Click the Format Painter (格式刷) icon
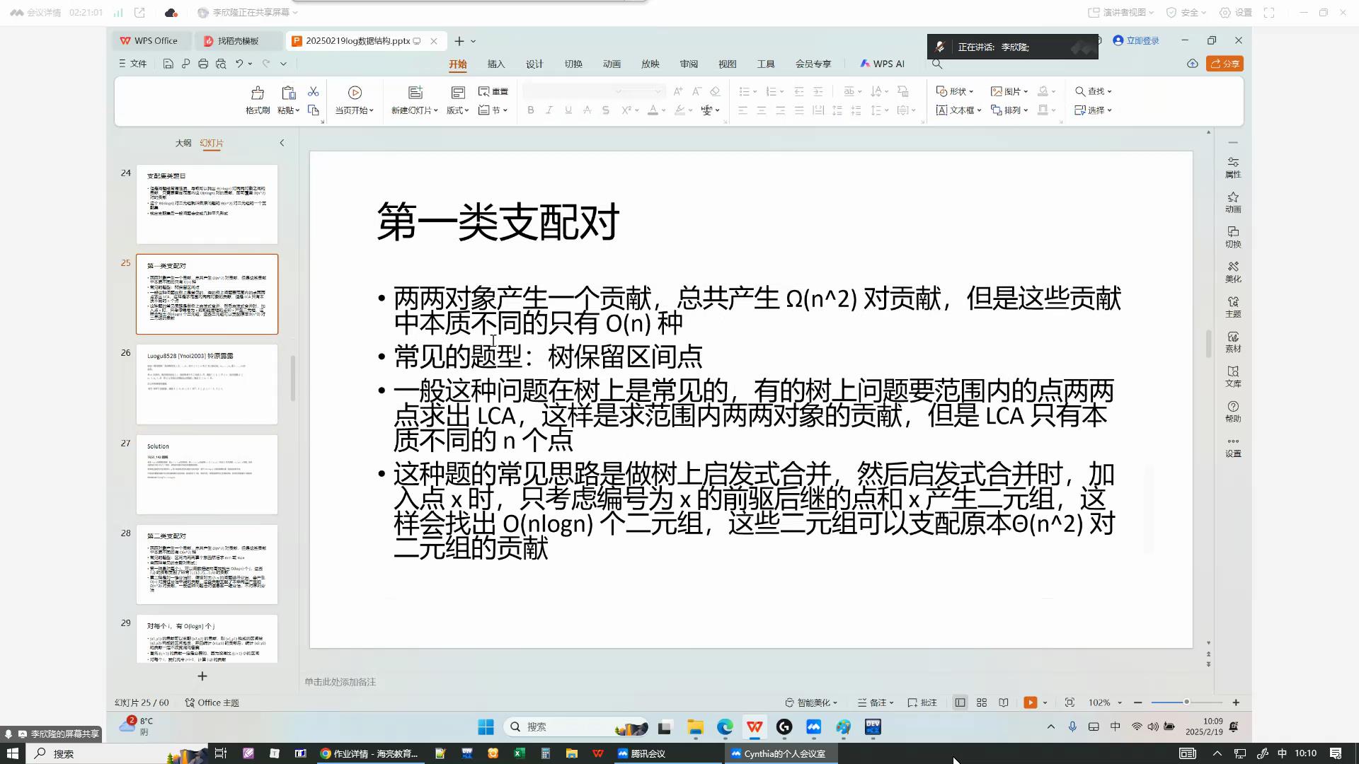The height and width of the screenshot is (764, 1359). coord(258,93)
